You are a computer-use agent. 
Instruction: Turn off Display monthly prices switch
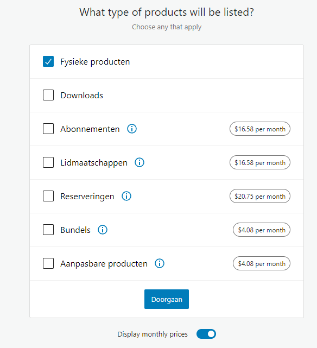206,334
